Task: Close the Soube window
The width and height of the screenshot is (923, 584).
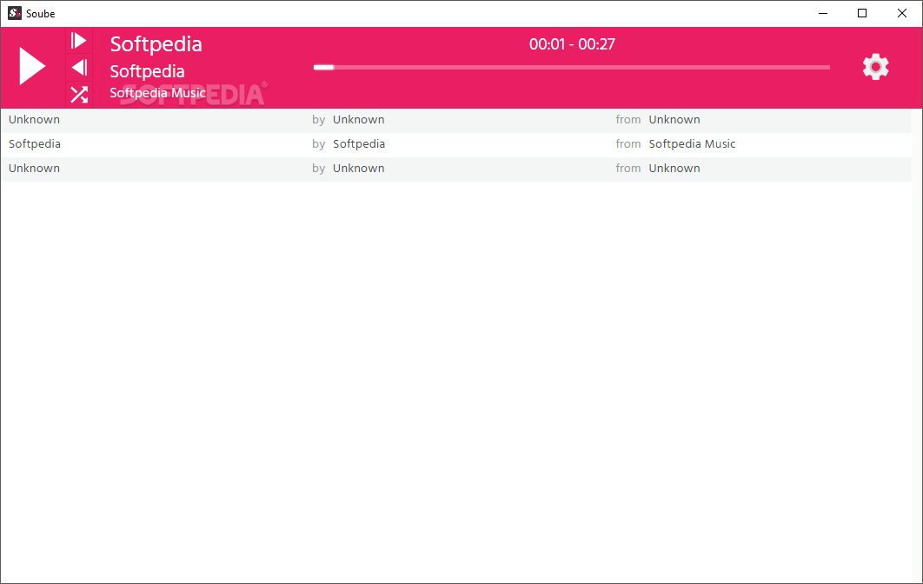Action: point(902,13)
